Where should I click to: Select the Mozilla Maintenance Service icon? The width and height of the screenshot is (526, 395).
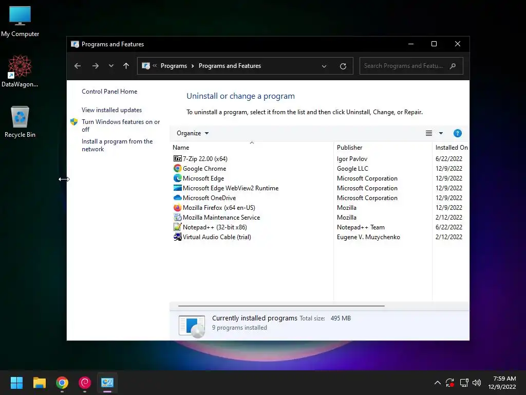177,218
